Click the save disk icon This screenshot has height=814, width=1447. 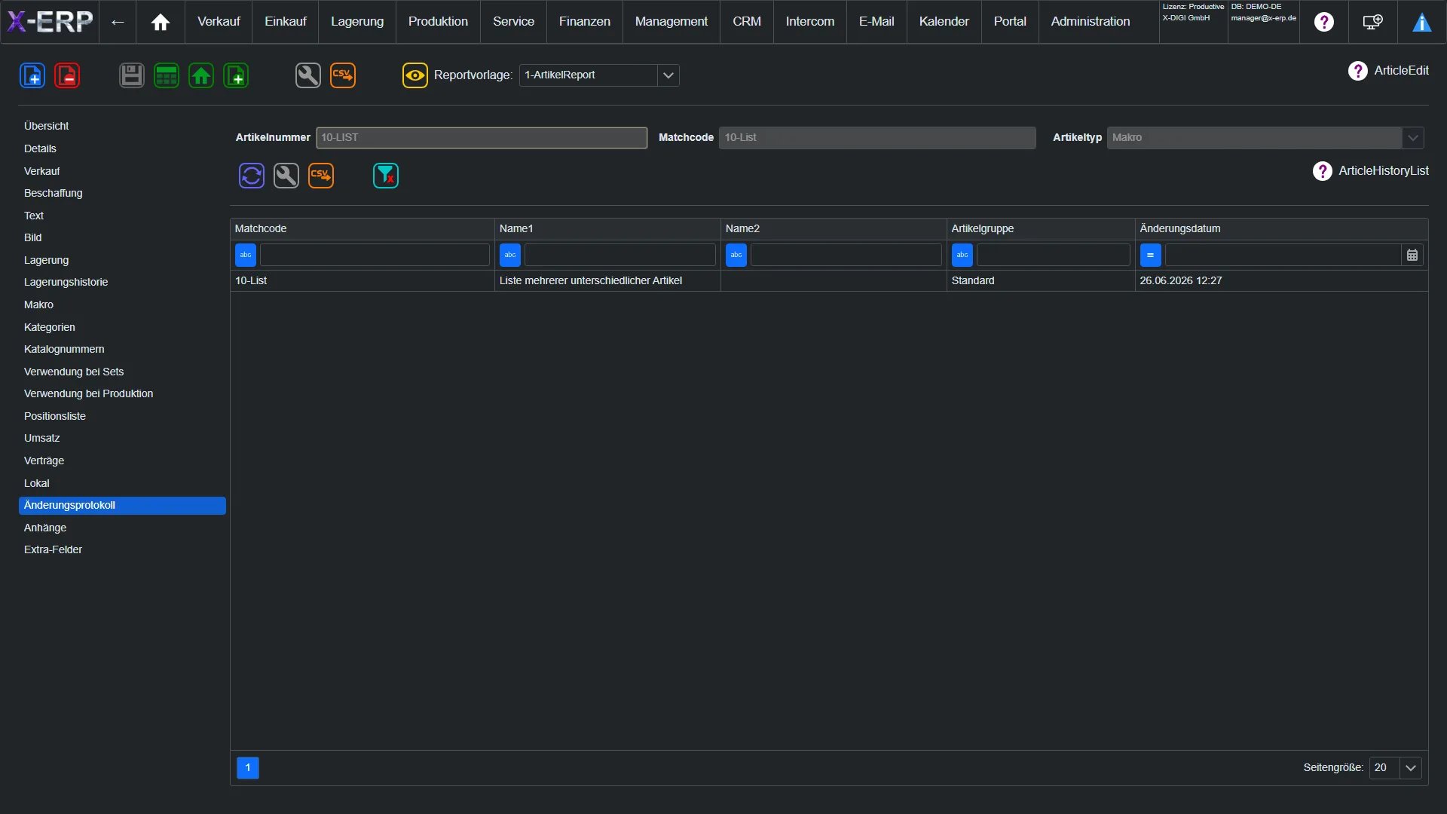coord(132,75)
